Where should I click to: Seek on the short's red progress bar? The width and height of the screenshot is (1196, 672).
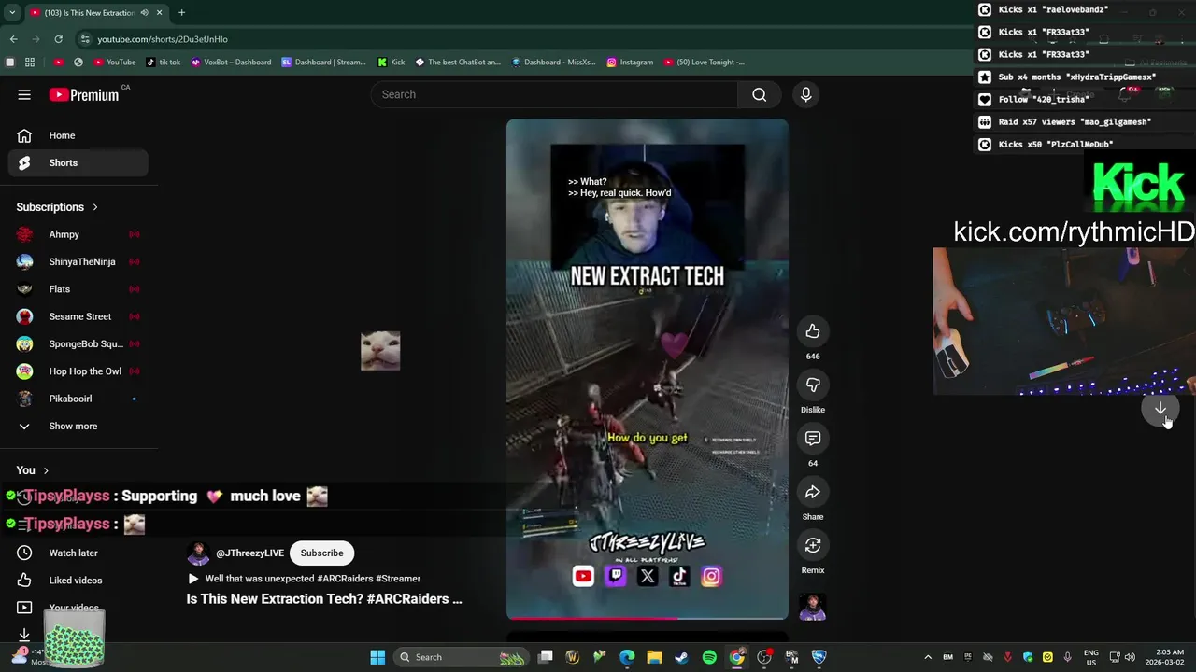(648, 617)
